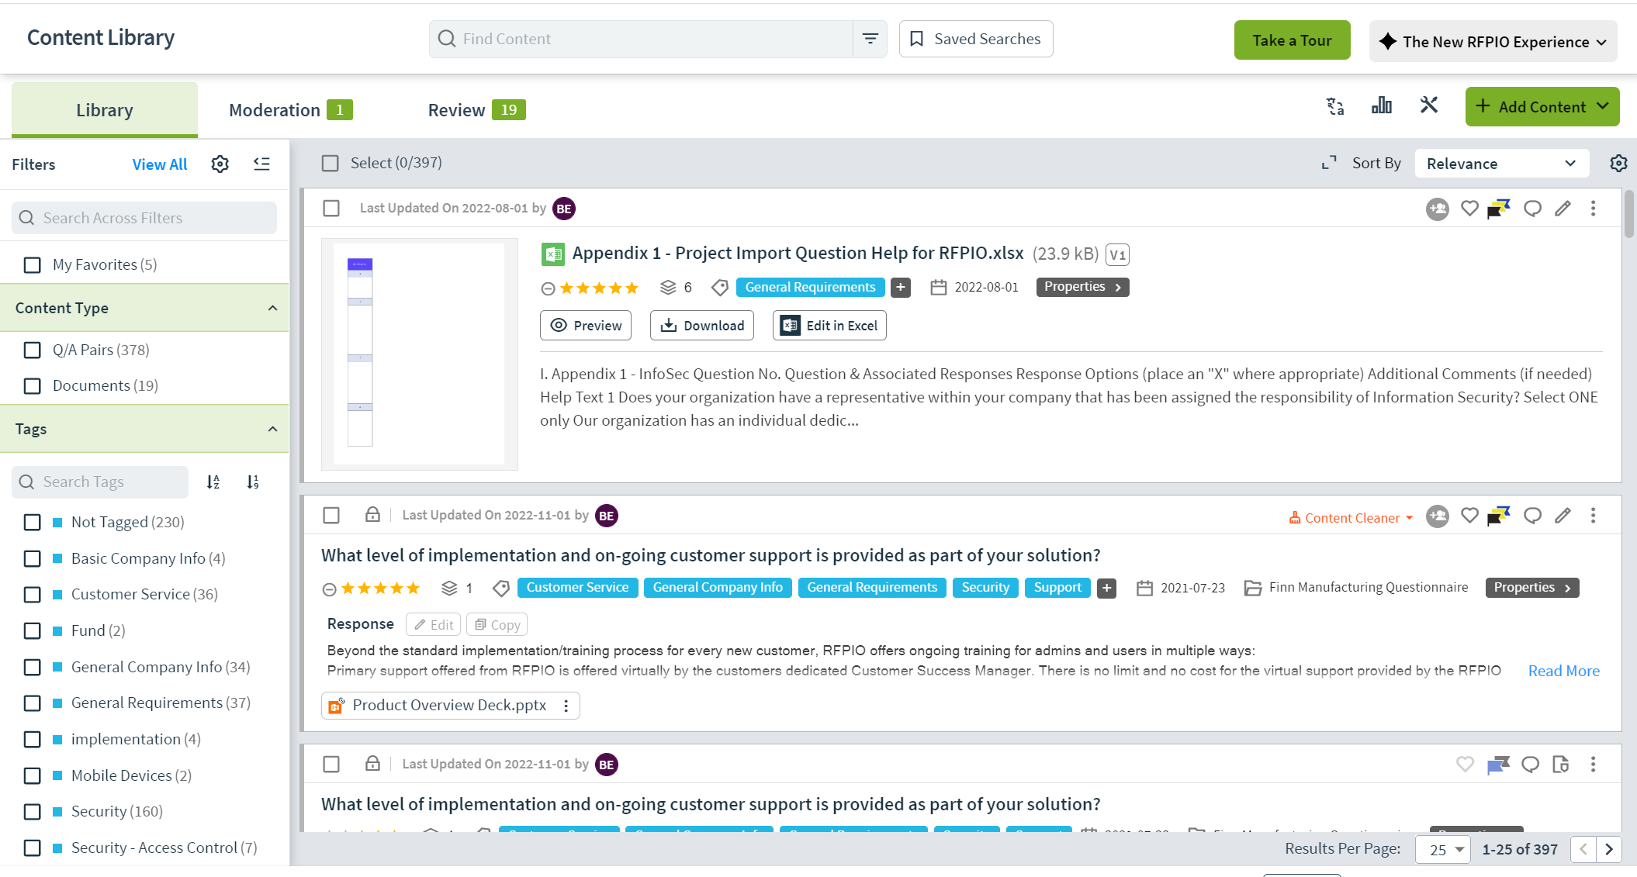1637x877 pixels.
Task: Click into the Find Content search field
Action: (641, 39)
